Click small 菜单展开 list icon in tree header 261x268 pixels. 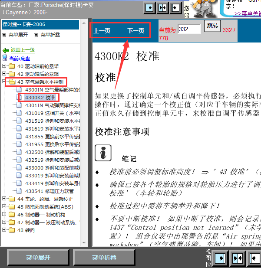[4, 35]
